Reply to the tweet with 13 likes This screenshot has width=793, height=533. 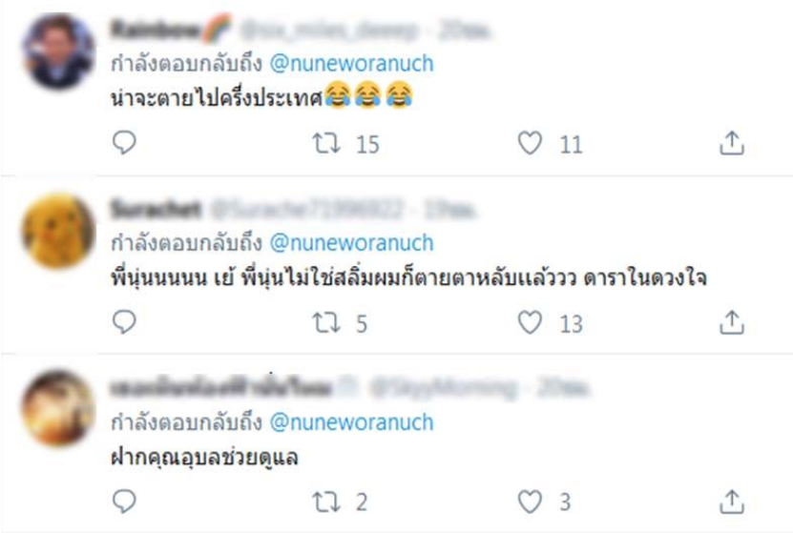pyautogui.click(x=124, y=322)
